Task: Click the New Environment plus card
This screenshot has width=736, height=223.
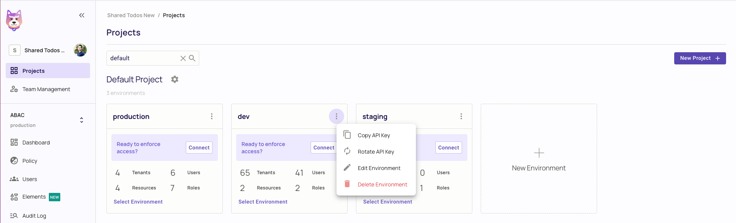Action: click(539, 159)
